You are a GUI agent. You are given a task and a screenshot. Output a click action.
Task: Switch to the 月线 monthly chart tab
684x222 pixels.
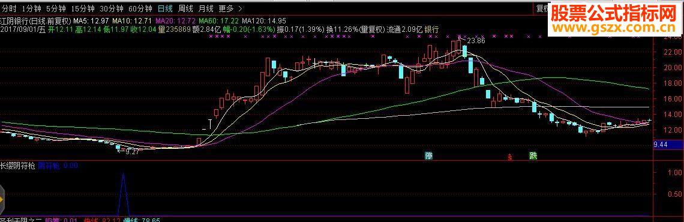pos(205,8)
